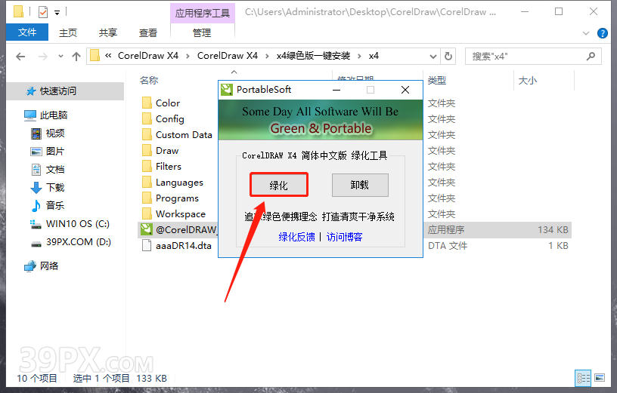617x393 pixels.
Task: Click the 卸载 button in PortableSoft dialog
Action: click(x=360, y=185)
